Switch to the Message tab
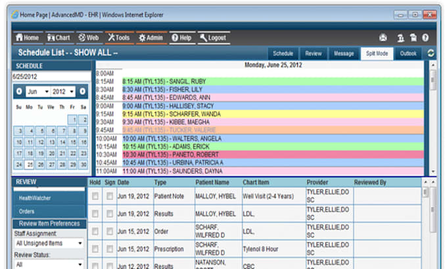 point(343,53)
